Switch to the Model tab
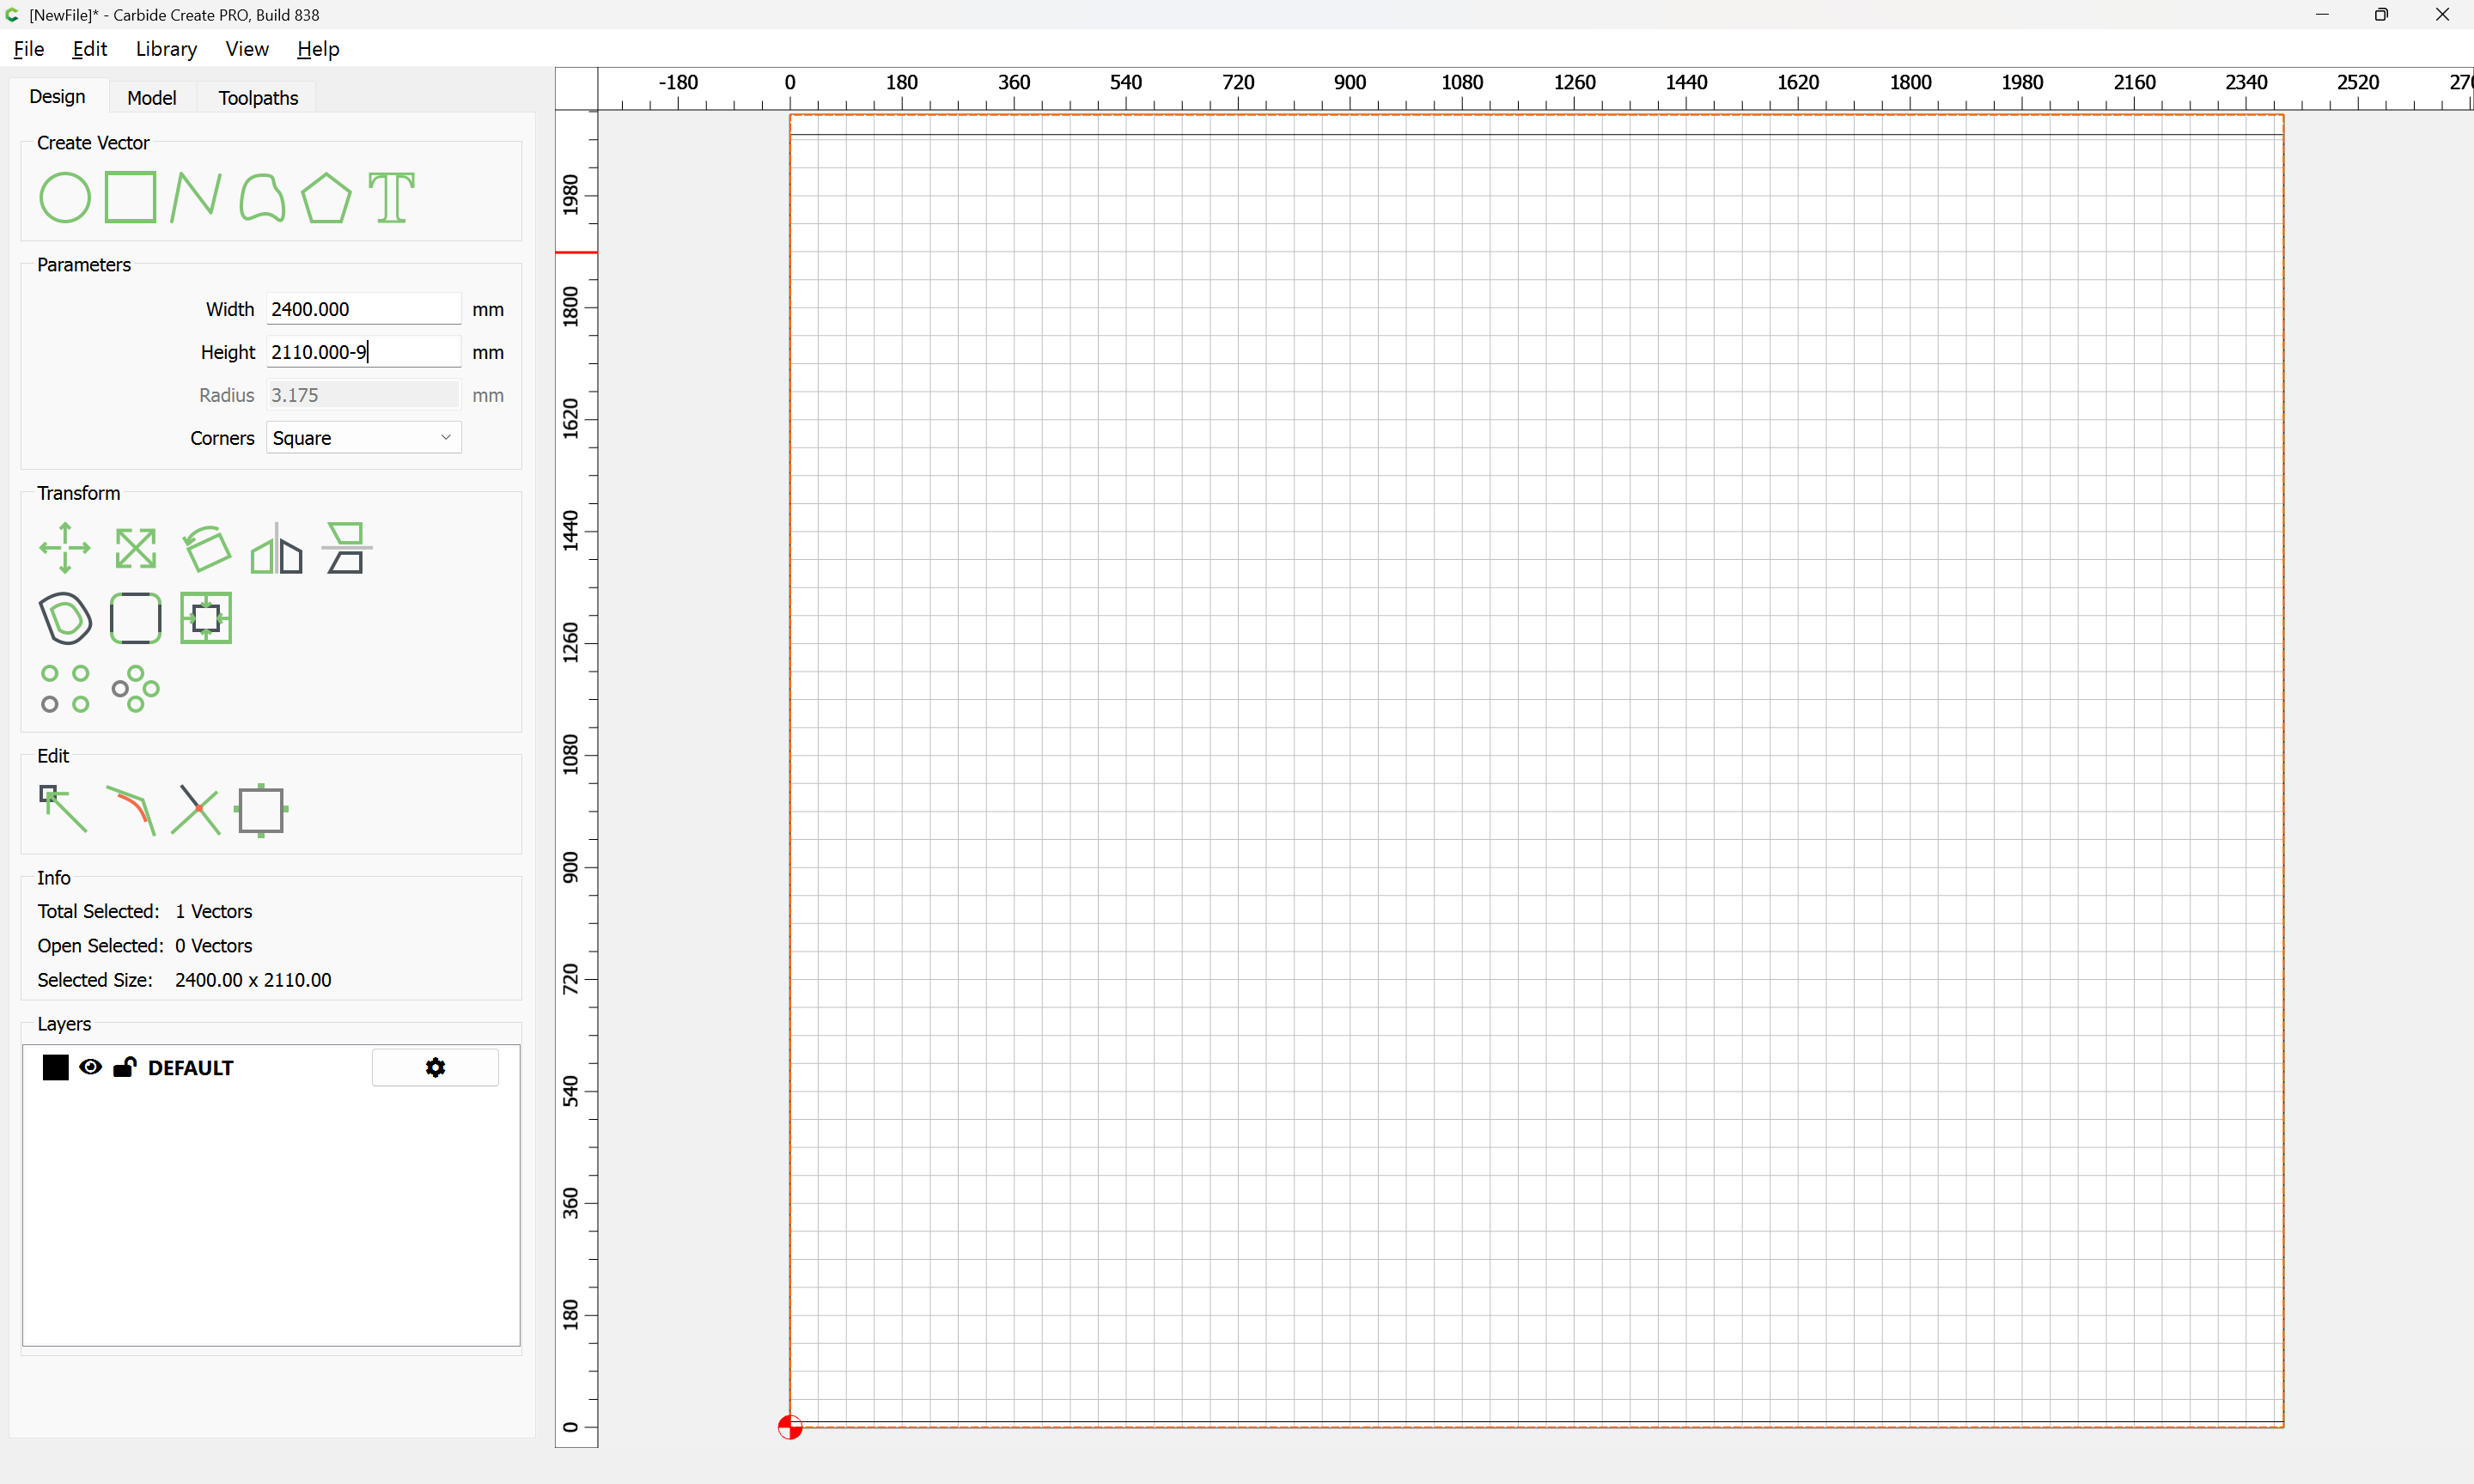The image size is (2474, 1484). click(151, 98)
